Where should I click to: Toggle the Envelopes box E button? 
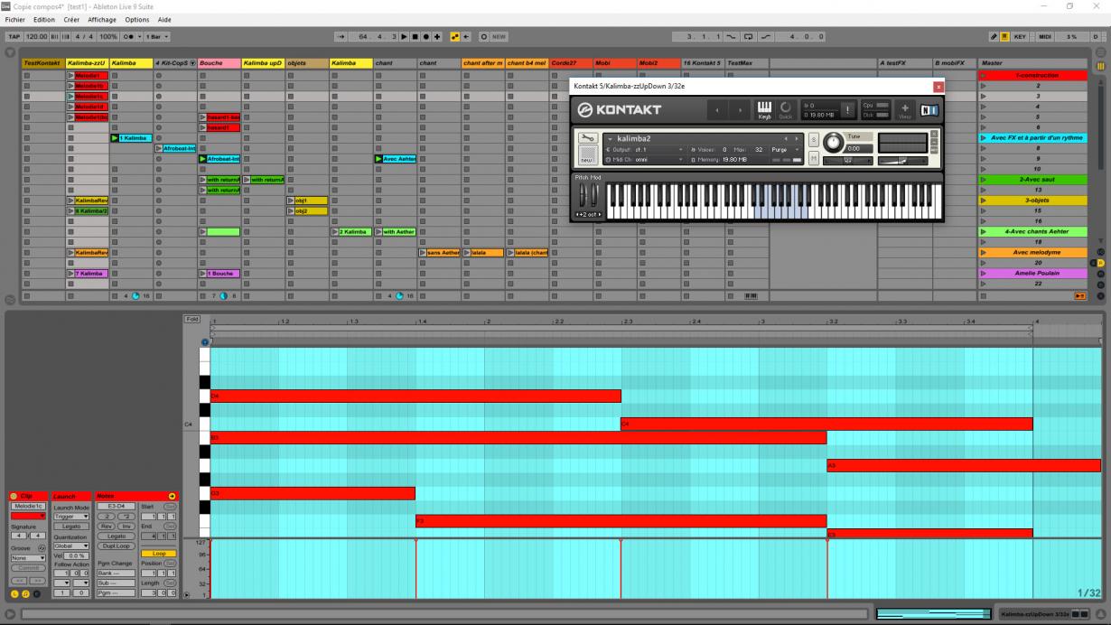coord(37,594)
